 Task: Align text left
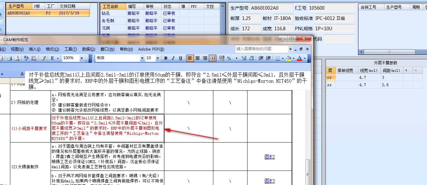coord(190,58)
